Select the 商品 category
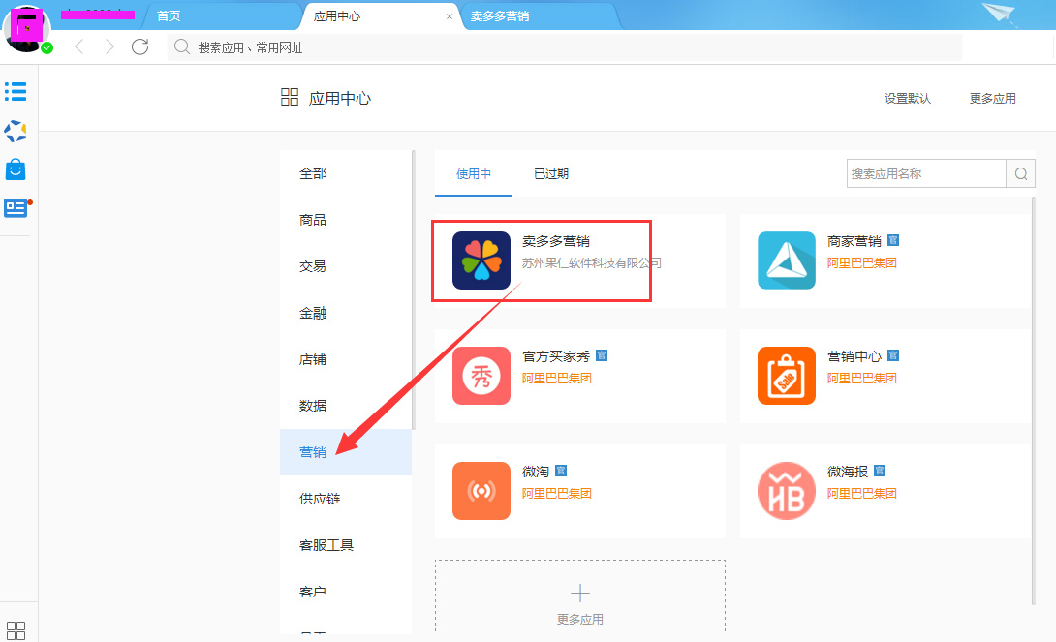Screen dimensions: 1056x642 pos(346,220)
